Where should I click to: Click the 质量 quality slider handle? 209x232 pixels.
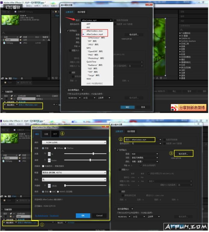point(93,154)
